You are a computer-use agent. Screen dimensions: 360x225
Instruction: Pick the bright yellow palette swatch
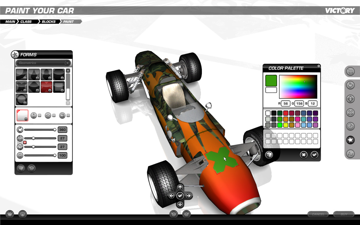click(x=286, y=125)
